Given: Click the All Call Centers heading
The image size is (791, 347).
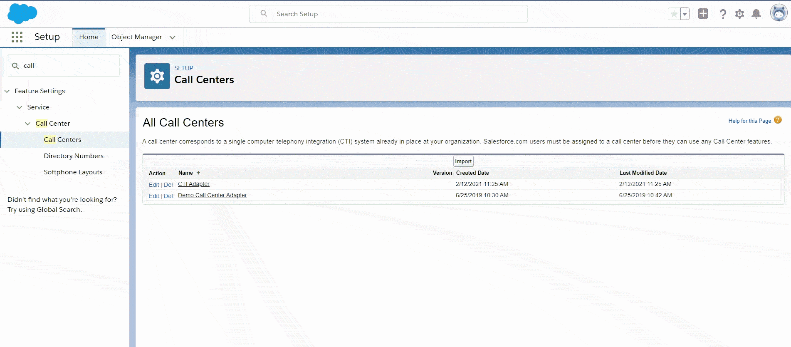Looking at the screenshot, I should pyautogui.click(x=183, y=122).
